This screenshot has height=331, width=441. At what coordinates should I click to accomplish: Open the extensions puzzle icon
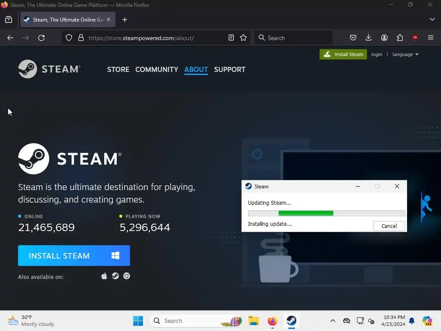coord(400,38)
